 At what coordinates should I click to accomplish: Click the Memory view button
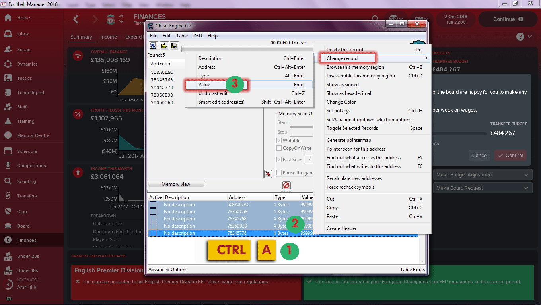coord(176,184)
